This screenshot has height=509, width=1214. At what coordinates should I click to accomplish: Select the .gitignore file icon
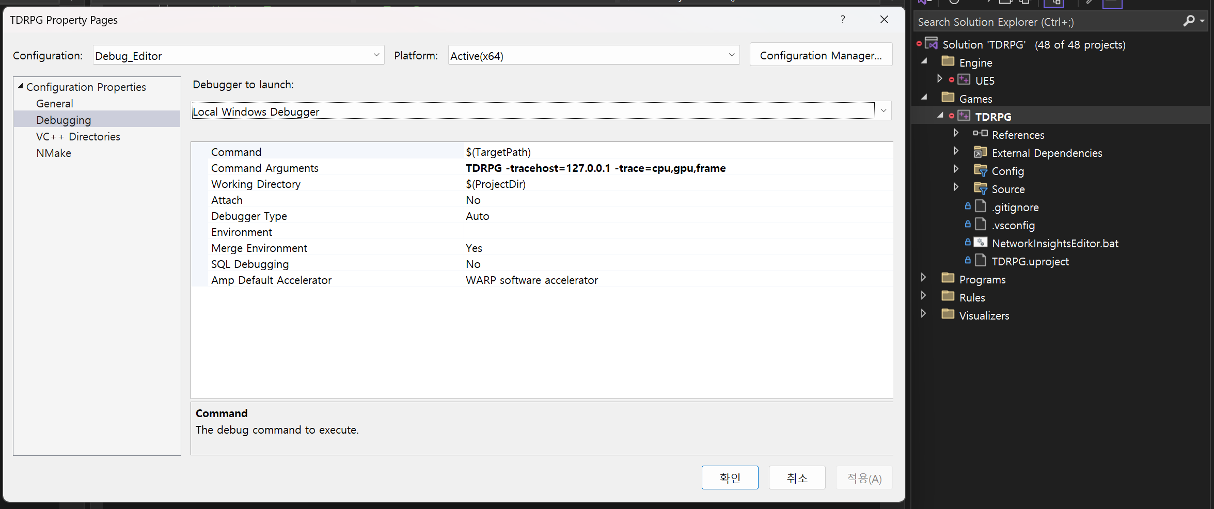[x=980, y=206]
